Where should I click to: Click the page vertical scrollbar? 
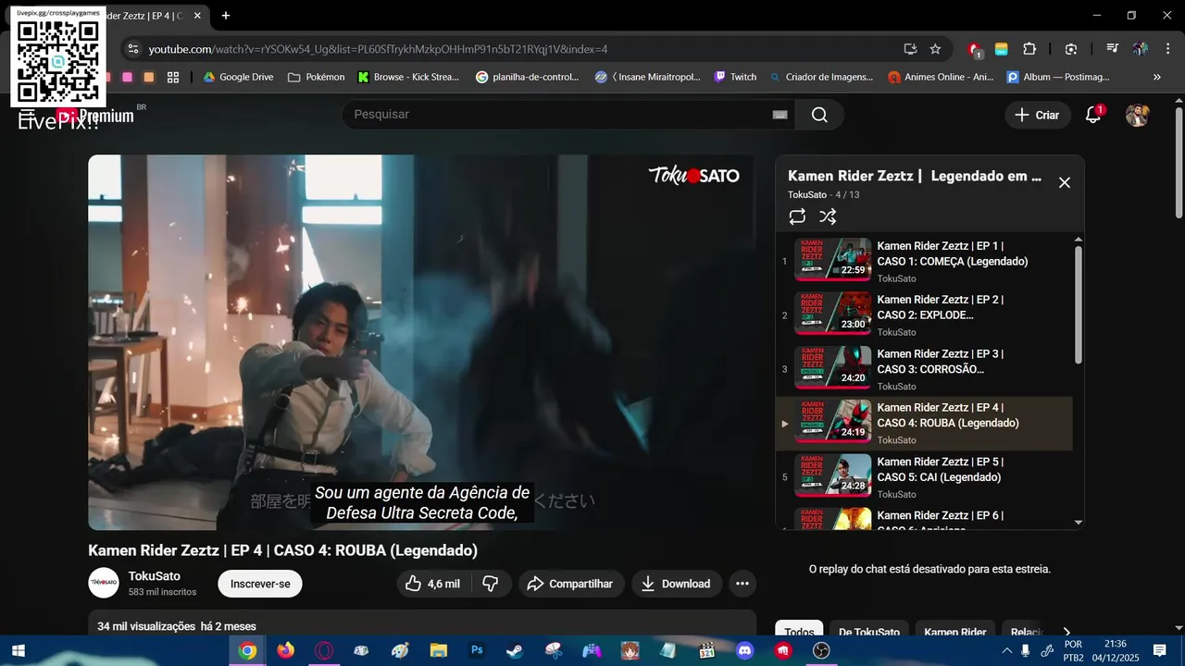(1179, 163)
